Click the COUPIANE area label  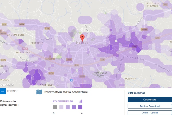[x=46, y=85]
